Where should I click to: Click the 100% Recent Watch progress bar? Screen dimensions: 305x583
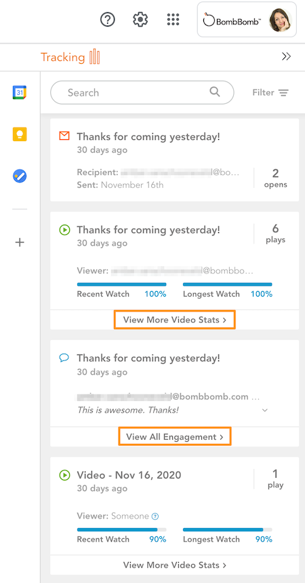(x=121, y=284)
